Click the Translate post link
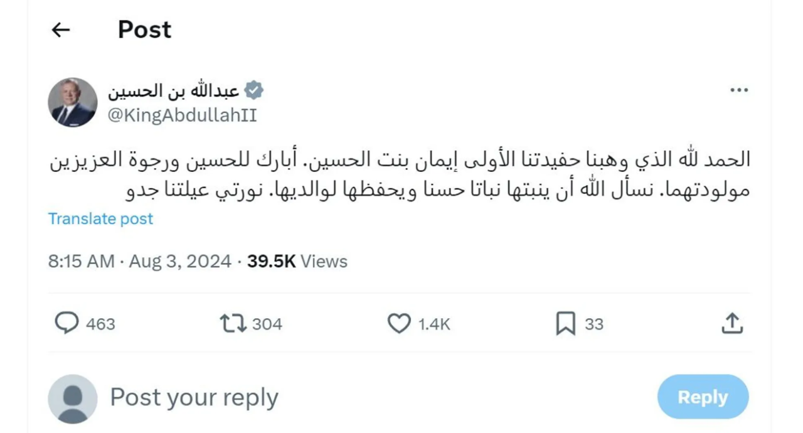The image size is (803, 433). tap(100, 218)
